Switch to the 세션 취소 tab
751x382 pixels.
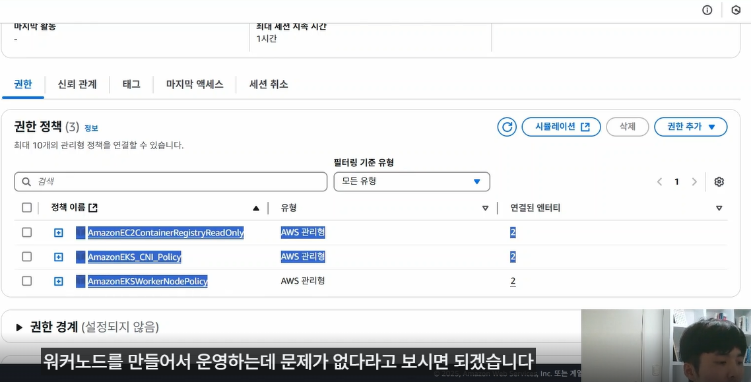click(x=269, y=84)
